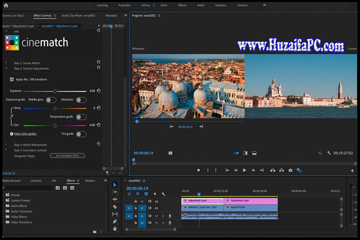Reset the Temp value
Screen dimensions: 360x240
click(x=98, y=107)
